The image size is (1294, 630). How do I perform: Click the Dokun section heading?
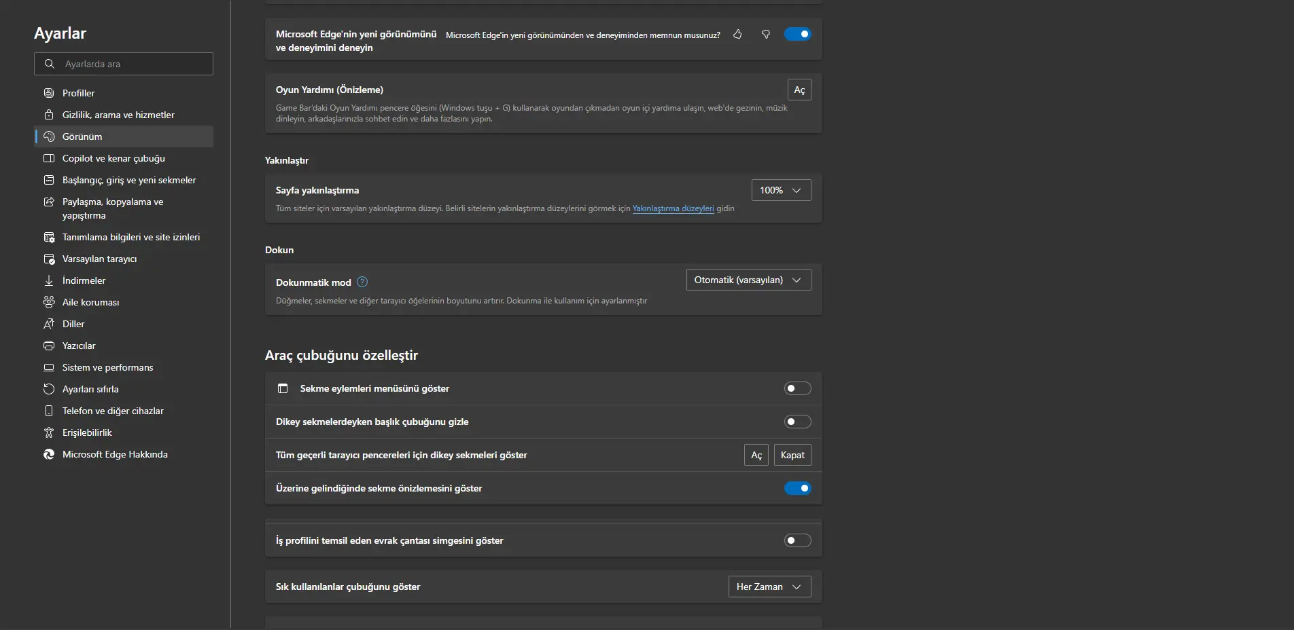pyautogui.click(x=279, y=250)
